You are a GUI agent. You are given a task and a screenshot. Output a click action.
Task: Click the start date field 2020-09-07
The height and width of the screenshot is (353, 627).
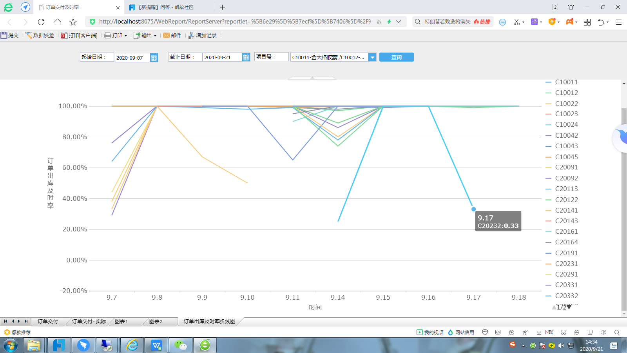(x=132, y=58)
